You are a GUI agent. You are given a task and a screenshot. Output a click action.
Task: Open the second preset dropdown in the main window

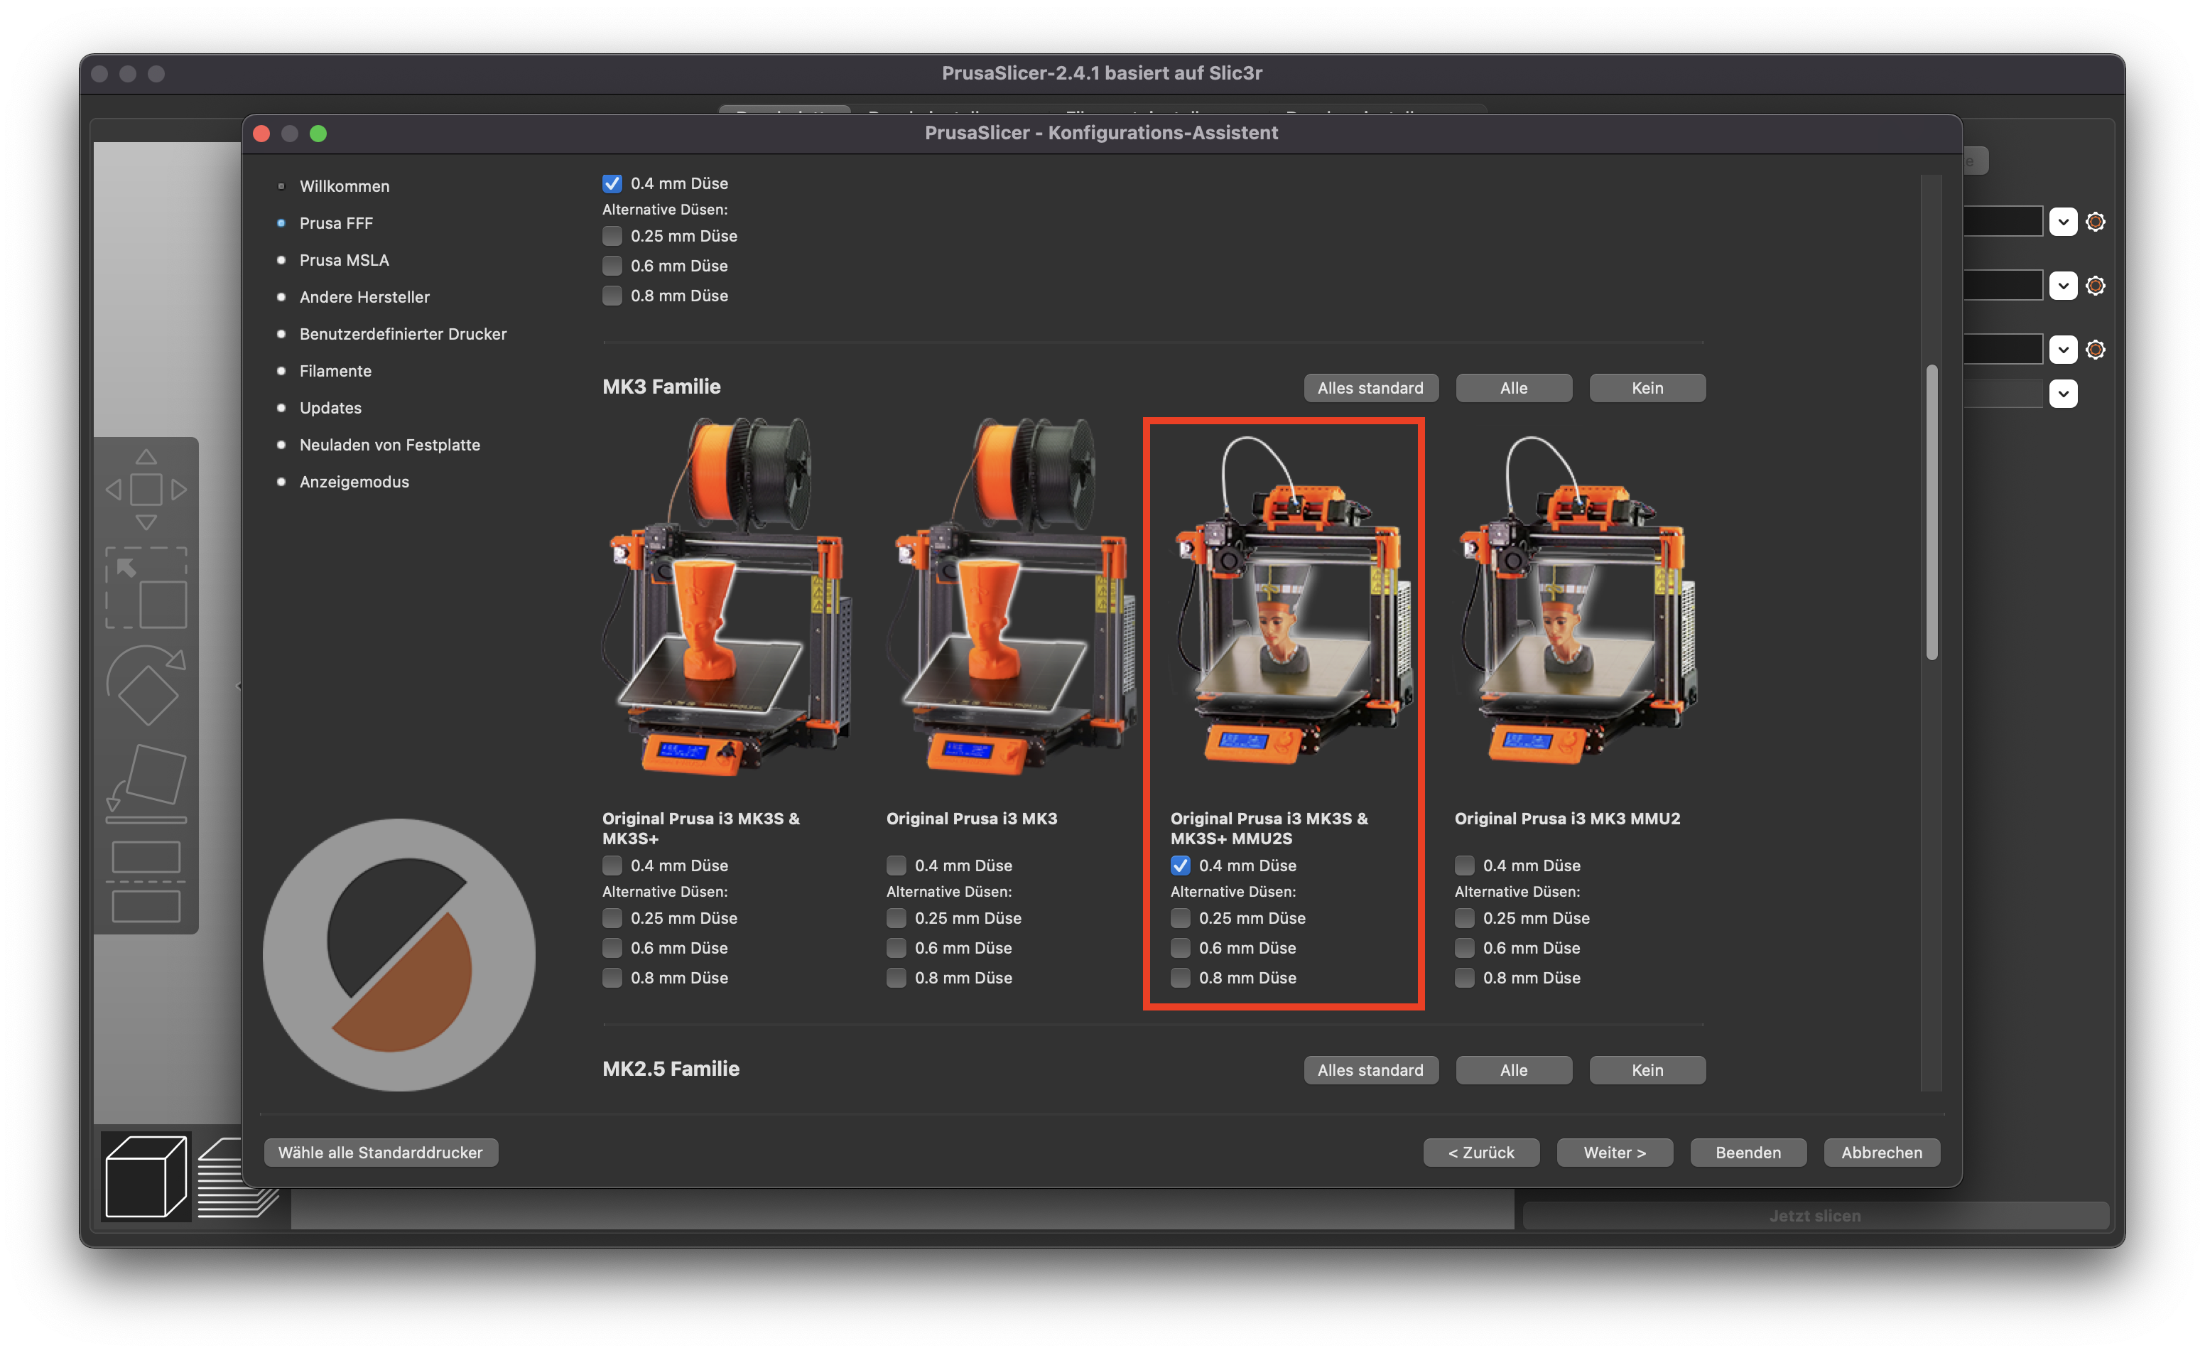2063,286
